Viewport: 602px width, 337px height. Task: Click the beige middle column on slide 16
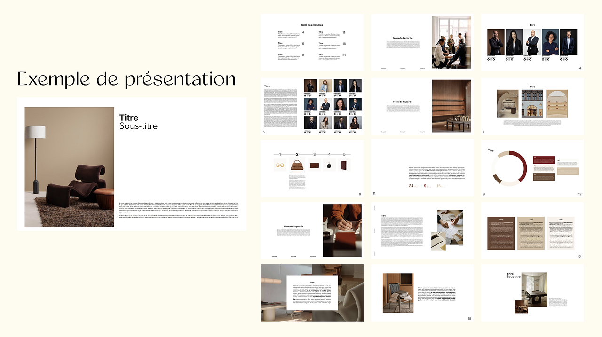531,233
